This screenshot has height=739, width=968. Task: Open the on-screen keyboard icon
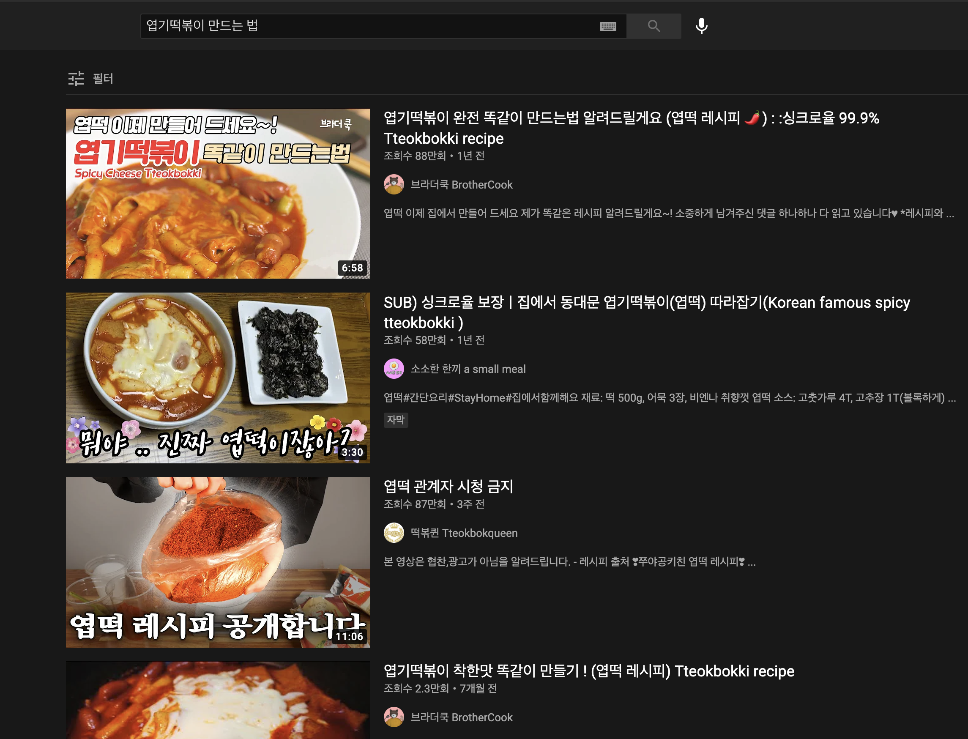(608, 26)
